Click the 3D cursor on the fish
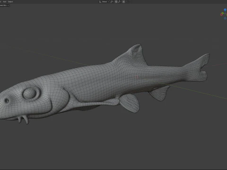This screenshot has height=170, width=227. tap(137, 77)
